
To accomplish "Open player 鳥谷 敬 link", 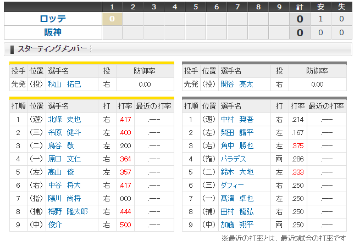I will (61, 145).
